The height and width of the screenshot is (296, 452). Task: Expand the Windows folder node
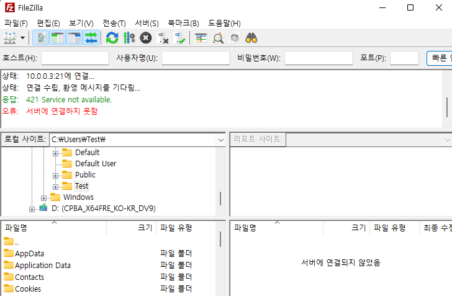pos(43,199)
